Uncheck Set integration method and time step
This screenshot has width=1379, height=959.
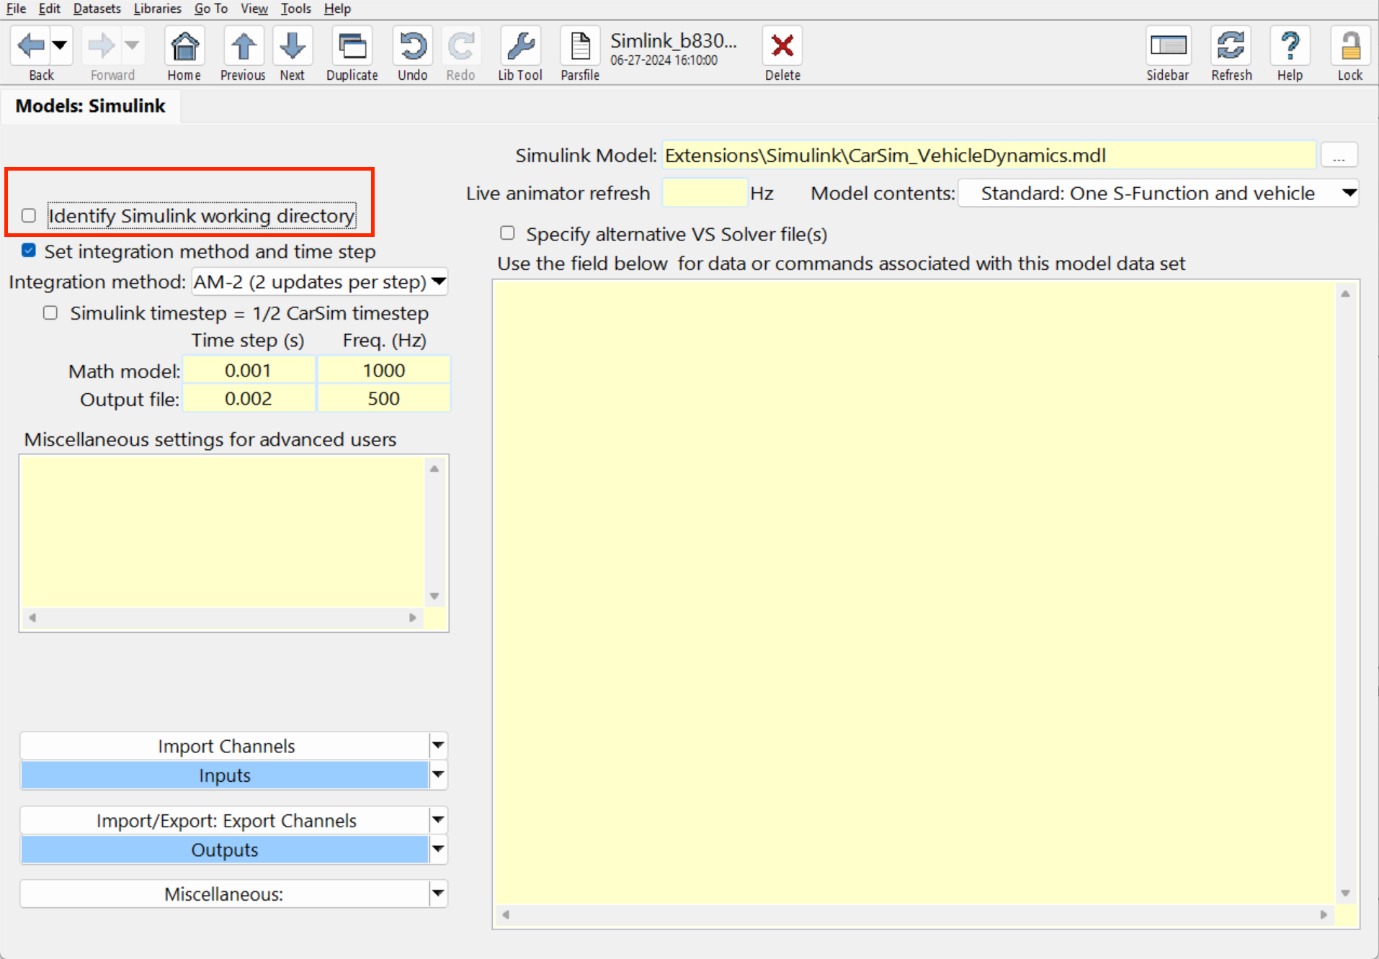click(x=29, y=251)
